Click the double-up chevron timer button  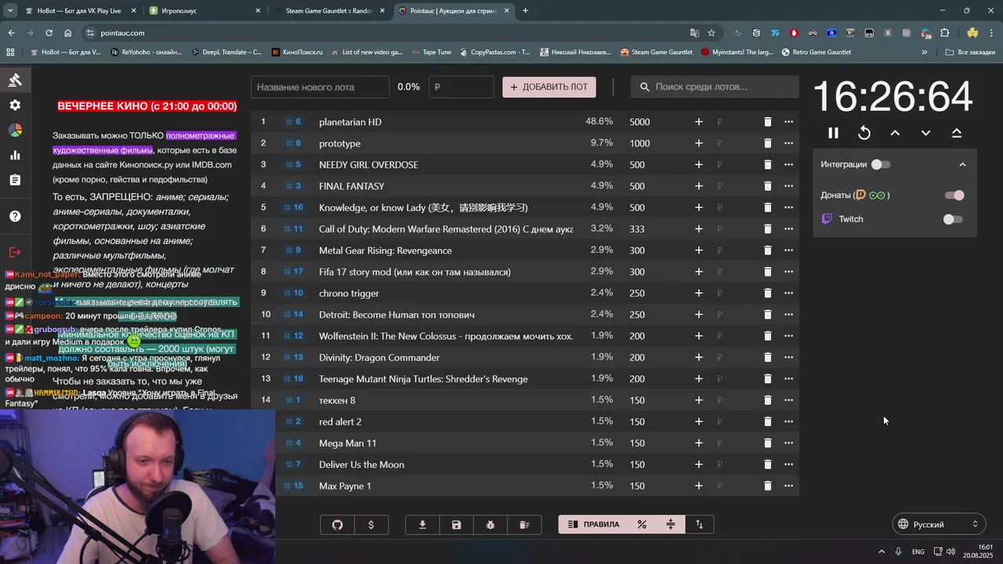coord(957,133)
